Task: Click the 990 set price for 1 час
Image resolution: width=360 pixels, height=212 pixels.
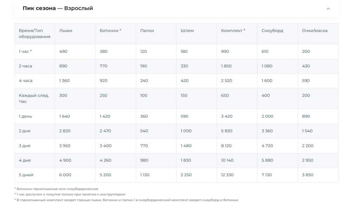Action: pos(225,52)
